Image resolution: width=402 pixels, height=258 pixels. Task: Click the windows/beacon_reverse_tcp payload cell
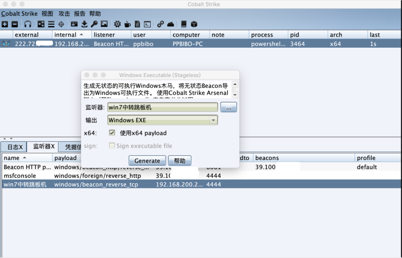(x=96, y=184)
